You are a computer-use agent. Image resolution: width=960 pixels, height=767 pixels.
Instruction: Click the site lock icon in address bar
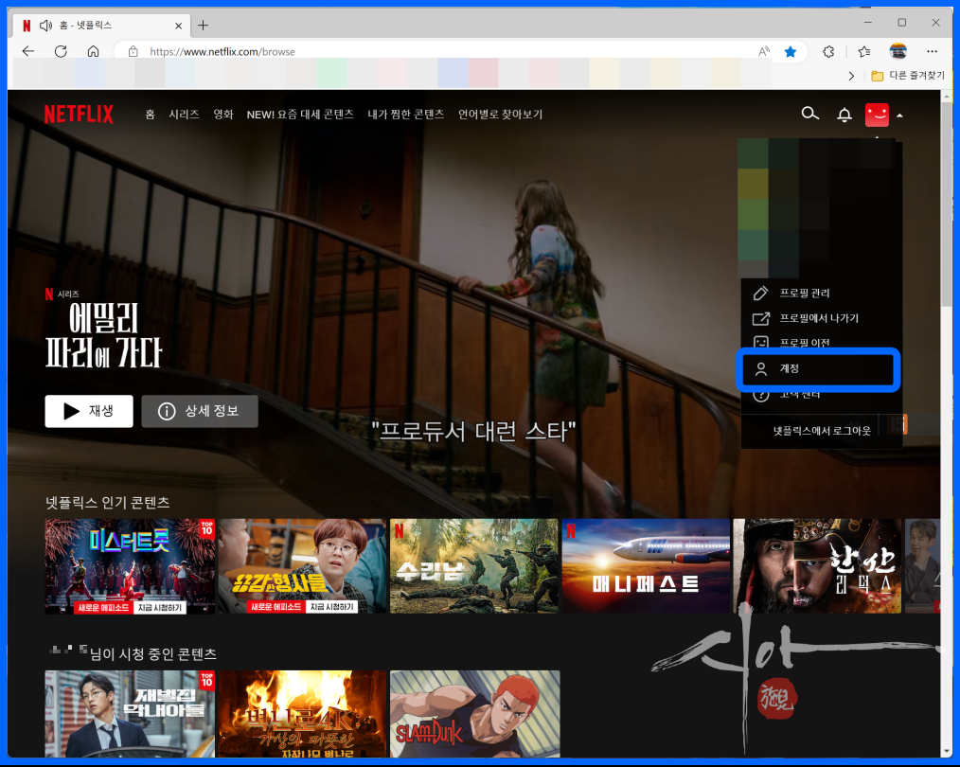(133, 52)
